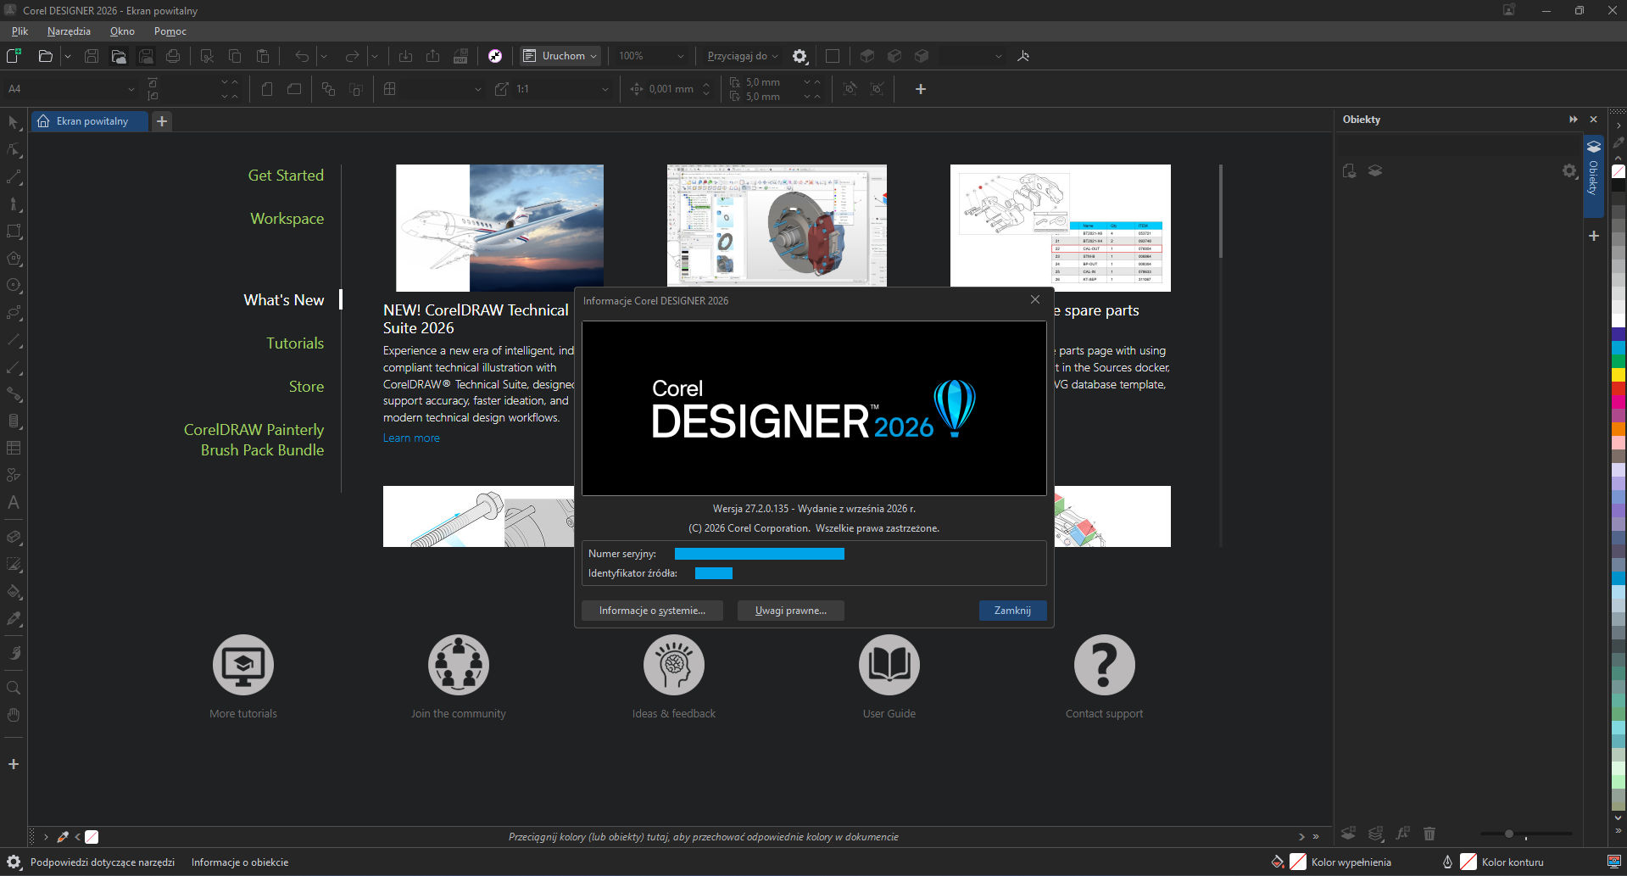Collapse the Obiekty docker with double arrow

point(1574,120)
